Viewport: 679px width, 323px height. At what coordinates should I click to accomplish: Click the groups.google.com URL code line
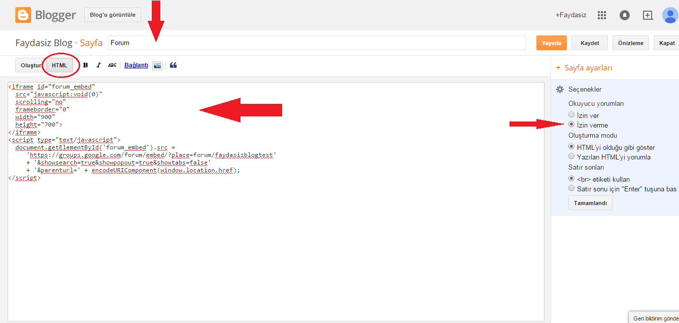click(x=151, y=155)
